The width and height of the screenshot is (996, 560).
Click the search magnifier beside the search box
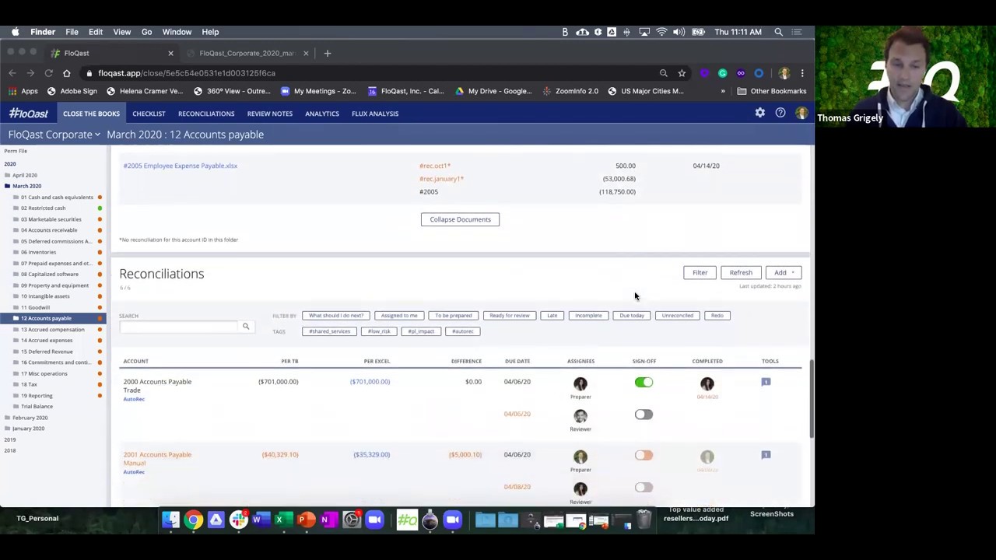[246, 327]
